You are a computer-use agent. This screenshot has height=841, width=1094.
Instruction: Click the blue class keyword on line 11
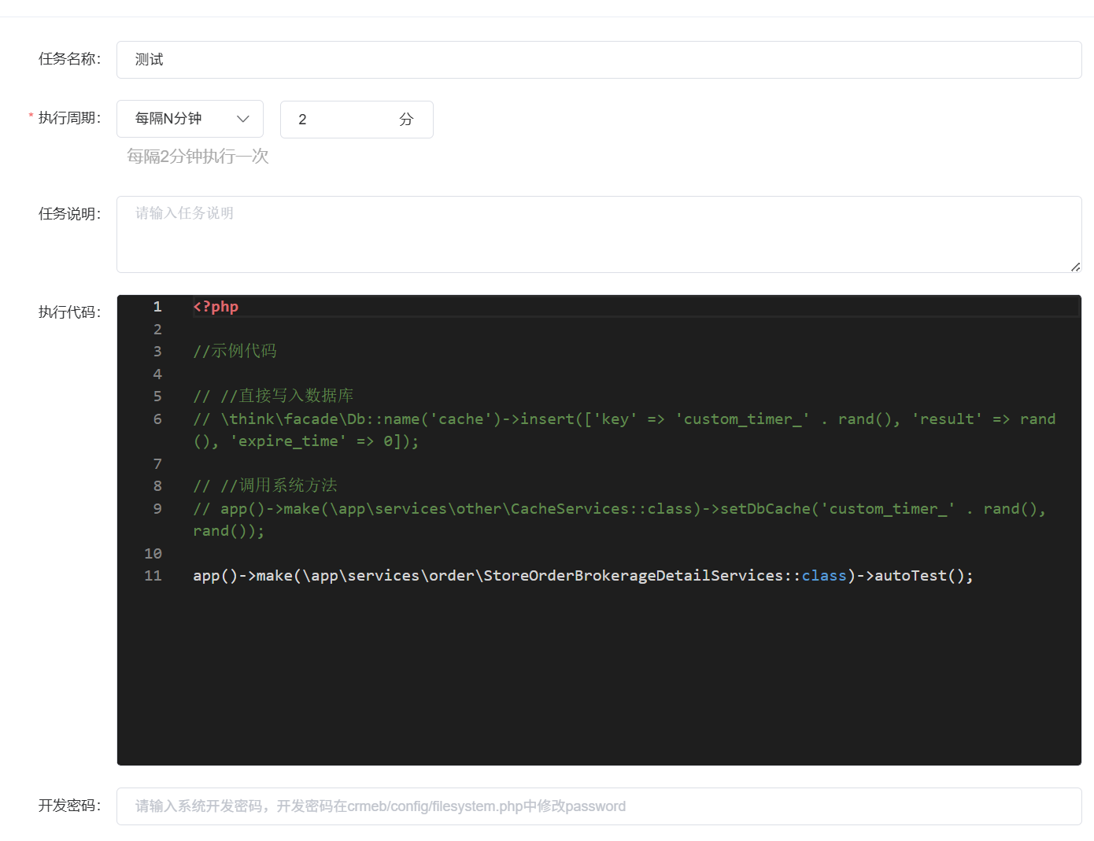click(823, 576)
